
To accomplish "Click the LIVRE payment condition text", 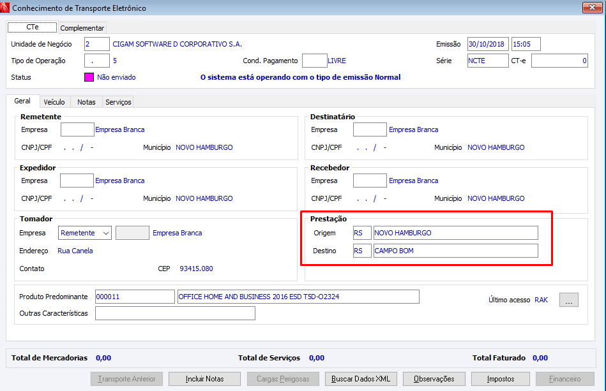I will [x=337, y=61].
